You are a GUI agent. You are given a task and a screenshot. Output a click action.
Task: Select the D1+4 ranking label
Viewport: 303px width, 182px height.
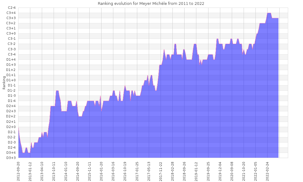11,59
